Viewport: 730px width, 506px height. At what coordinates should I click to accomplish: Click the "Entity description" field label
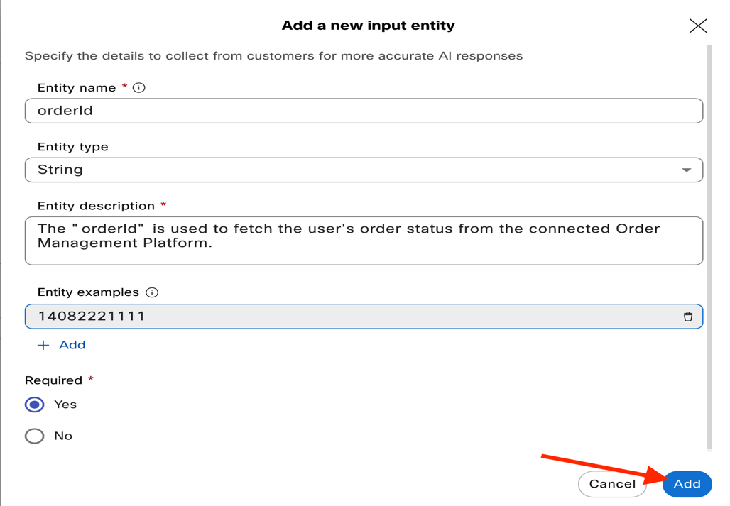click(x=96, y=206)
